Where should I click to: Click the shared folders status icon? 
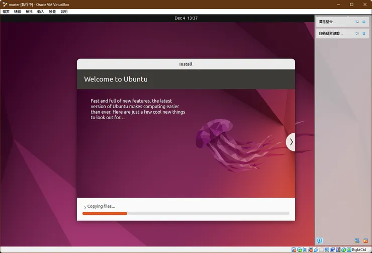[x=321, y=249]
